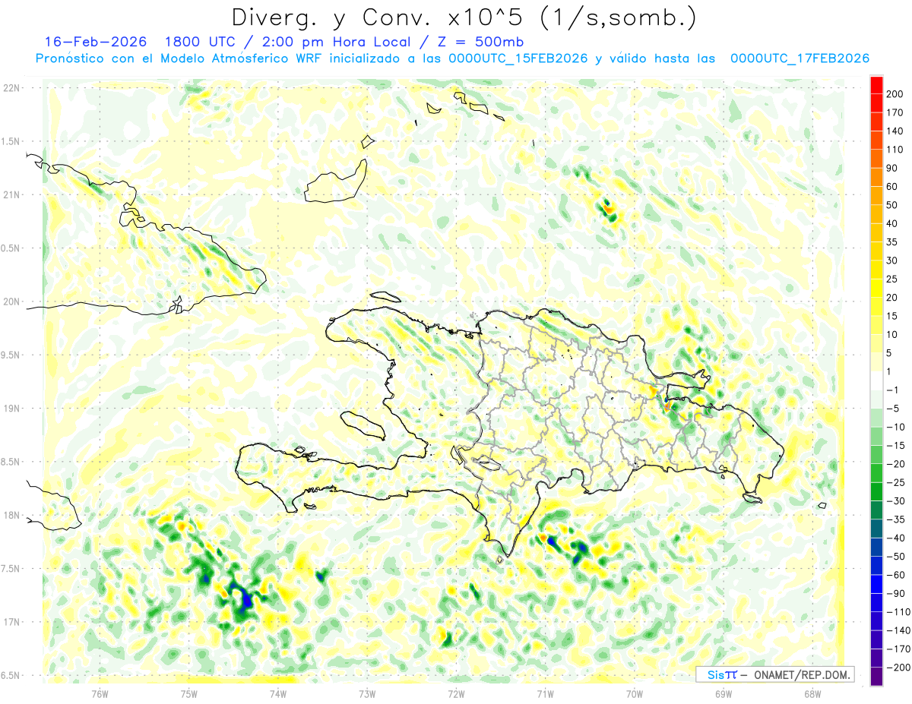Click the latitude axis label '8.5N'
This screenshot has height=704, width=912.
[x=11, y=462]
